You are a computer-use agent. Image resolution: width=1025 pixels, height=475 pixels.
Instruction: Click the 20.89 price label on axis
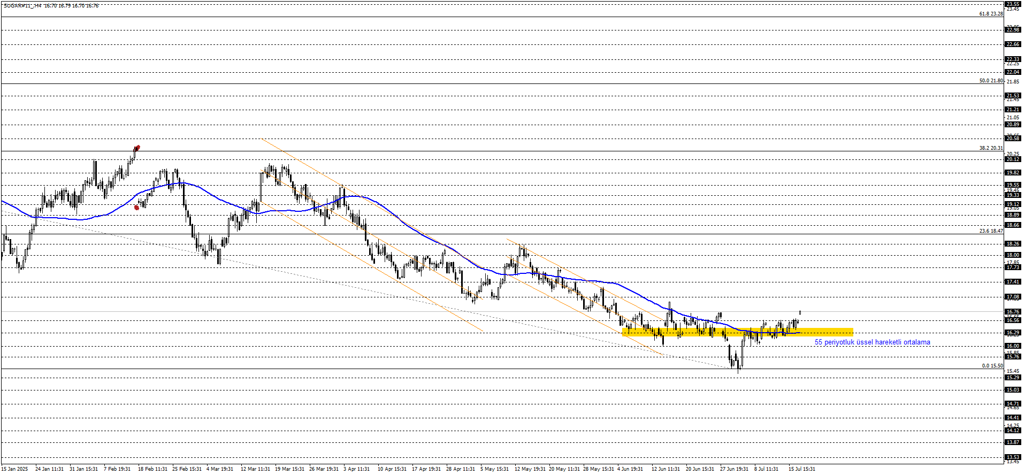[1013, 125]
